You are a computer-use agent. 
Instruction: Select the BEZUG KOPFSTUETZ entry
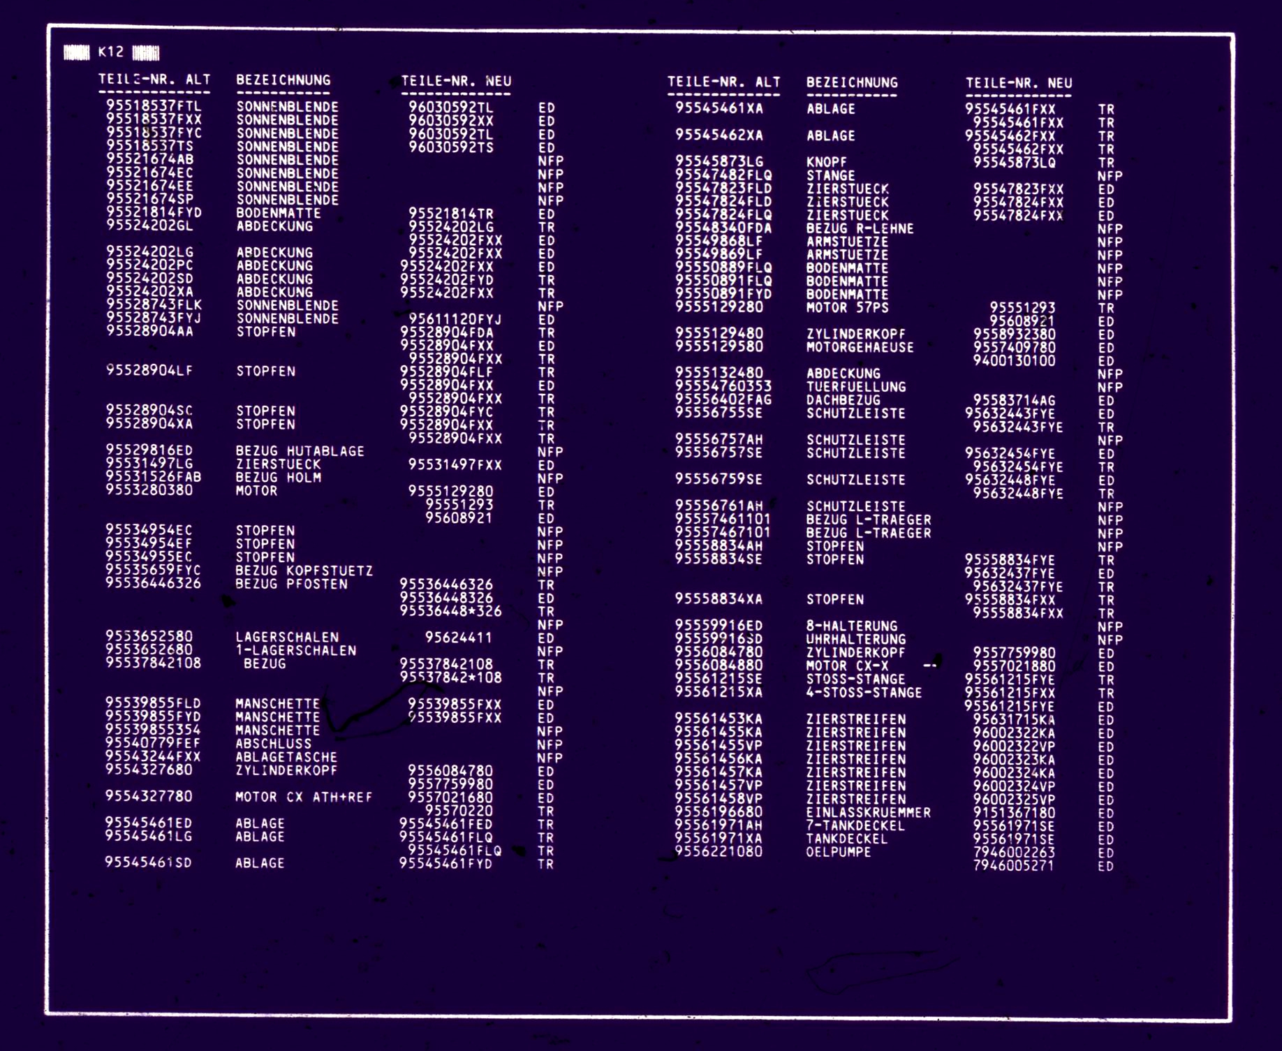pyautogui.click(x=304, y=571)
